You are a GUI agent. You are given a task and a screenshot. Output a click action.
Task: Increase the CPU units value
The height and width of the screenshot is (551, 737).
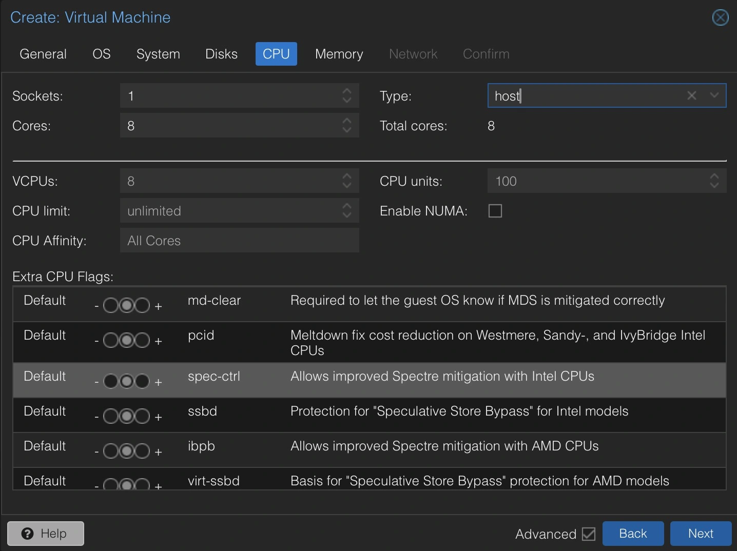714,176
